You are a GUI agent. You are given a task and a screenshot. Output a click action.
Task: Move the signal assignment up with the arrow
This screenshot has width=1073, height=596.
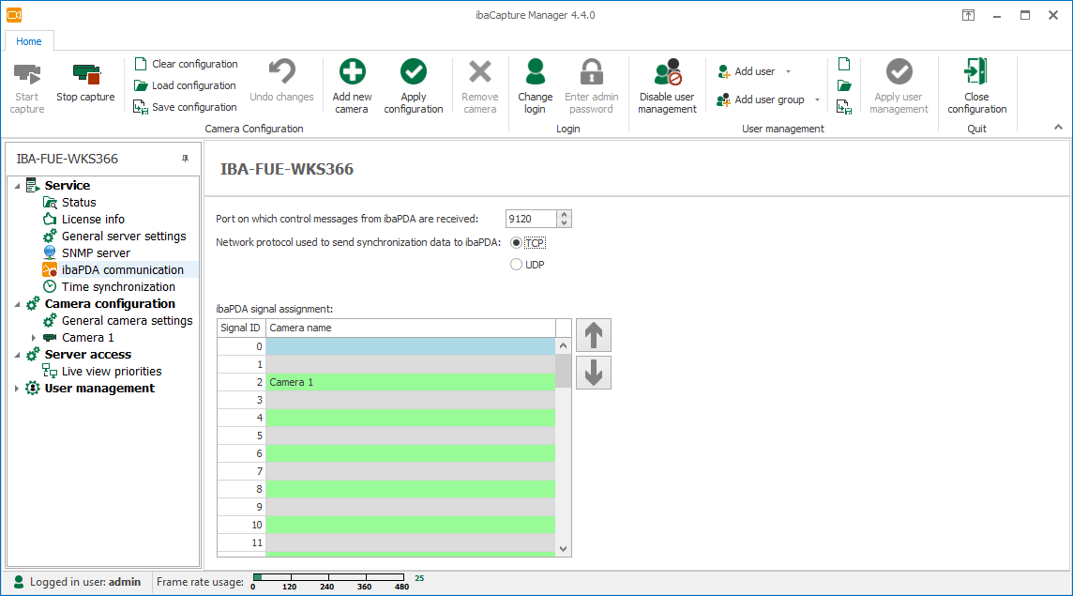[x=593, y=335]
